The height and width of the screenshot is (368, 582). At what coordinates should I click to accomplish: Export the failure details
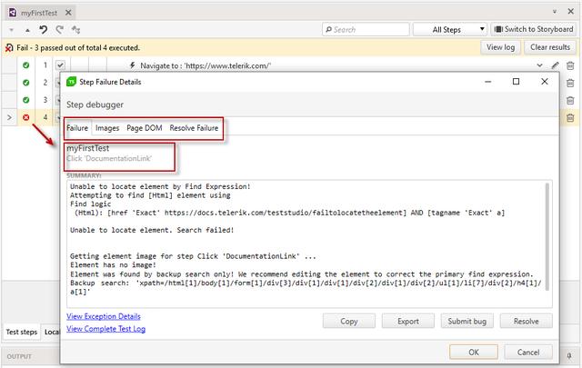pyautogui.click(x=408, y=322)
